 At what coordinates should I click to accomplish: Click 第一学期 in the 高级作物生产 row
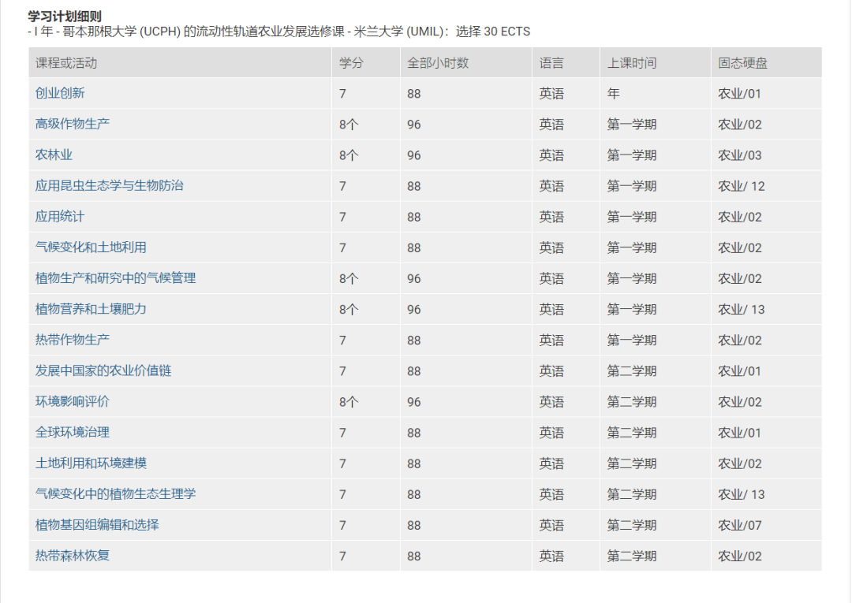(631, 125)
